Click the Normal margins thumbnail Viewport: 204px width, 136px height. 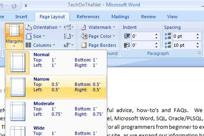coord(18,63)
